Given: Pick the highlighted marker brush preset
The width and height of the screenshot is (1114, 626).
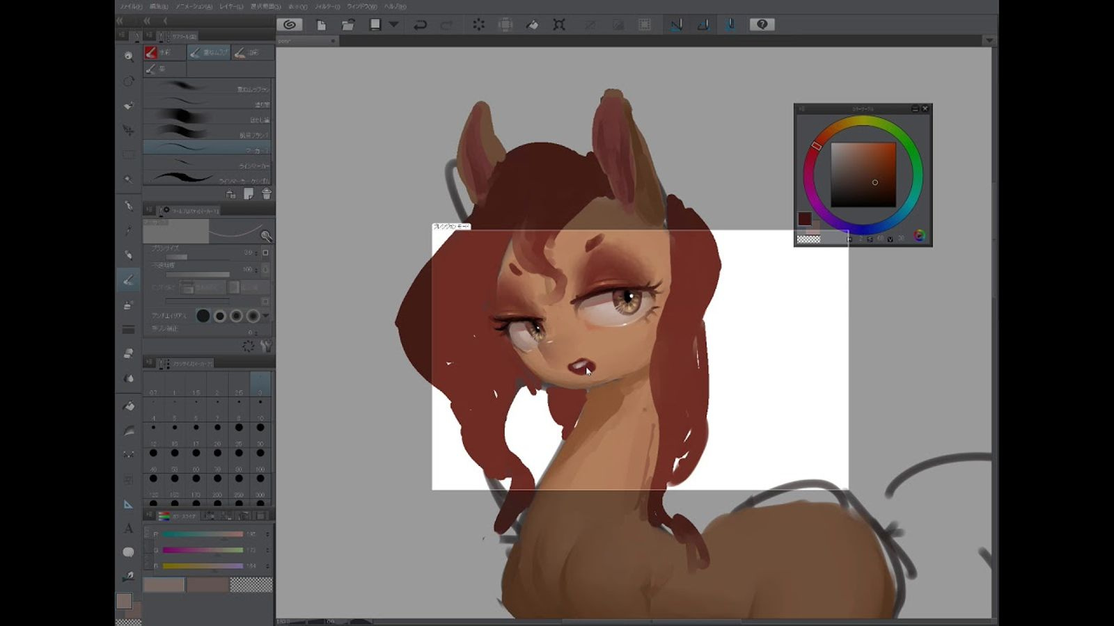Looking at the screenshot, I should coord(207,148).
